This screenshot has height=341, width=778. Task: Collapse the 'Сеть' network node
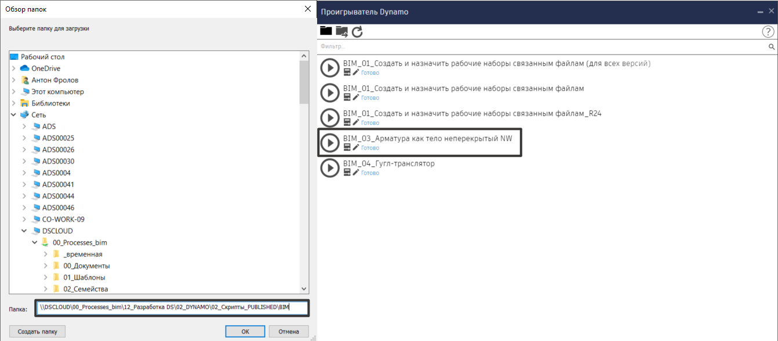tap(13, 115)
